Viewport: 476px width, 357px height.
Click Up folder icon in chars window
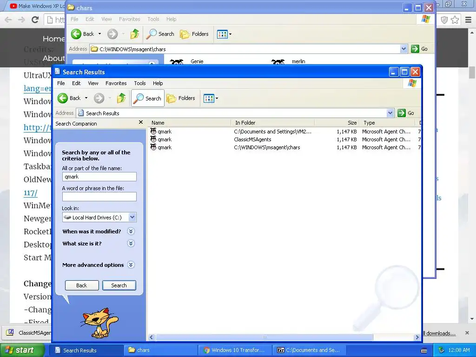[135, 34]
